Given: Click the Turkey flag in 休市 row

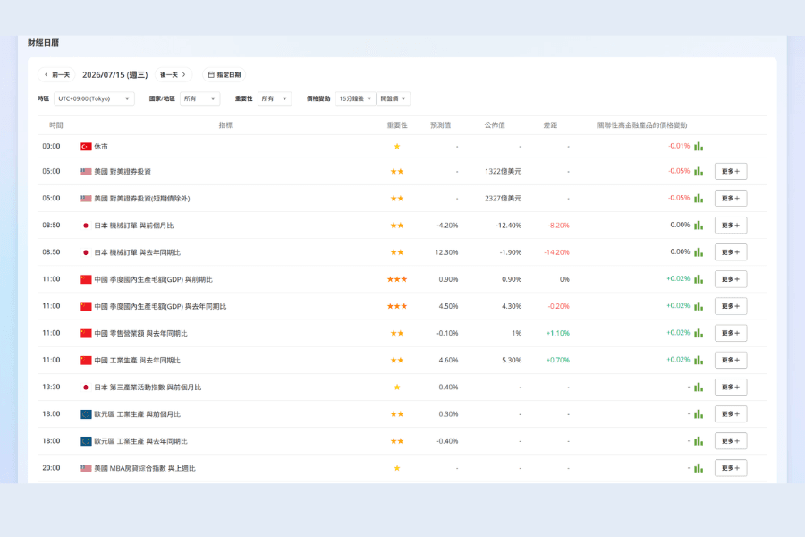Looking at the screenshot, I should tap(86, 147).
